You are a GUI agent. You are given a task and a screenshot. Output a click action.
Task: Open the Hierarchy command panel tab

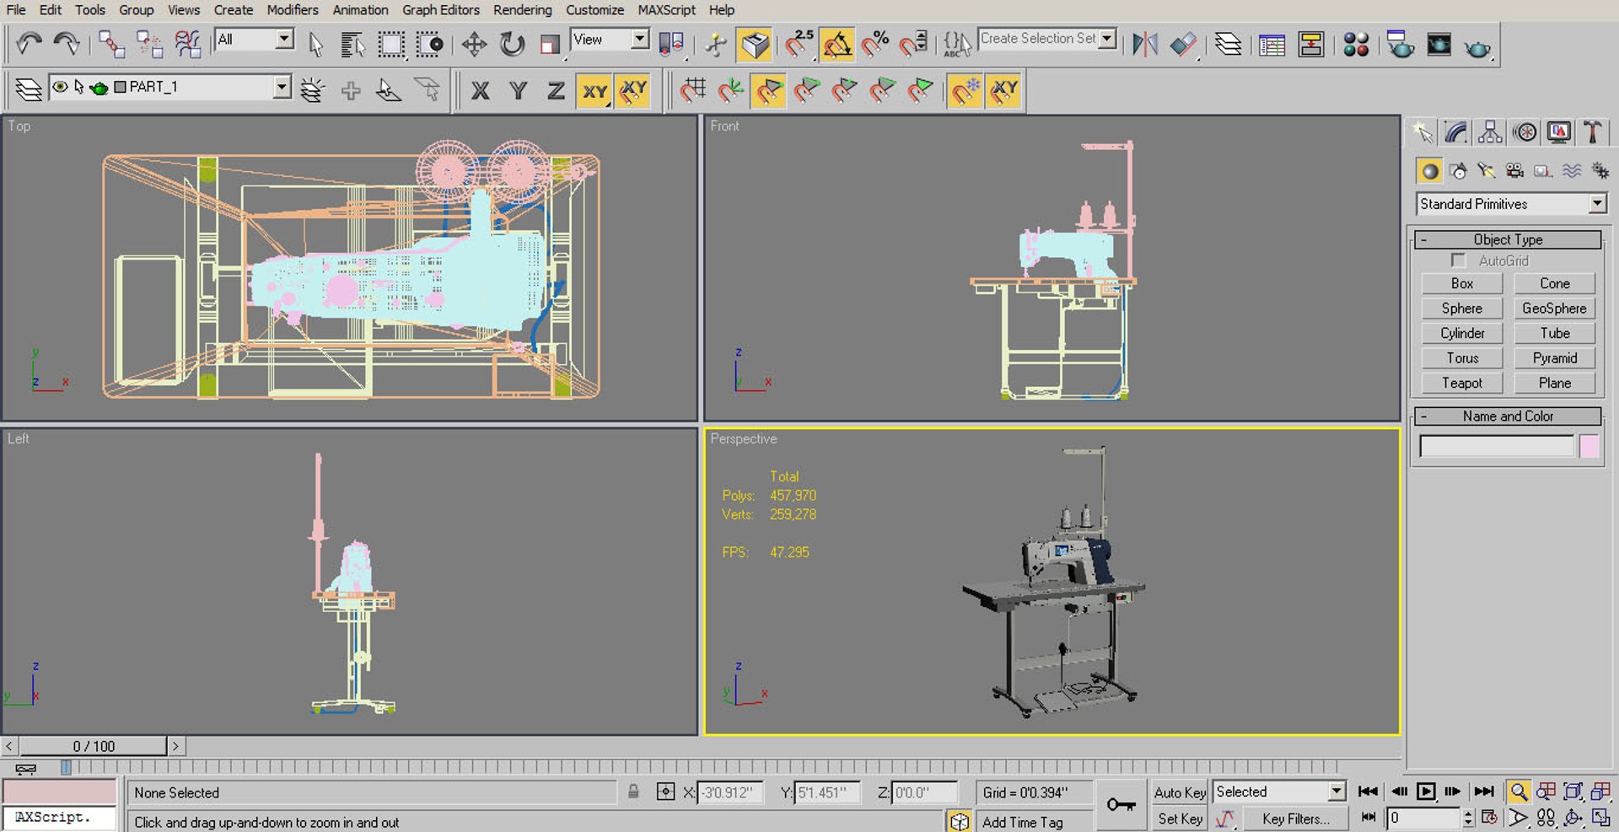(1490, 132)
